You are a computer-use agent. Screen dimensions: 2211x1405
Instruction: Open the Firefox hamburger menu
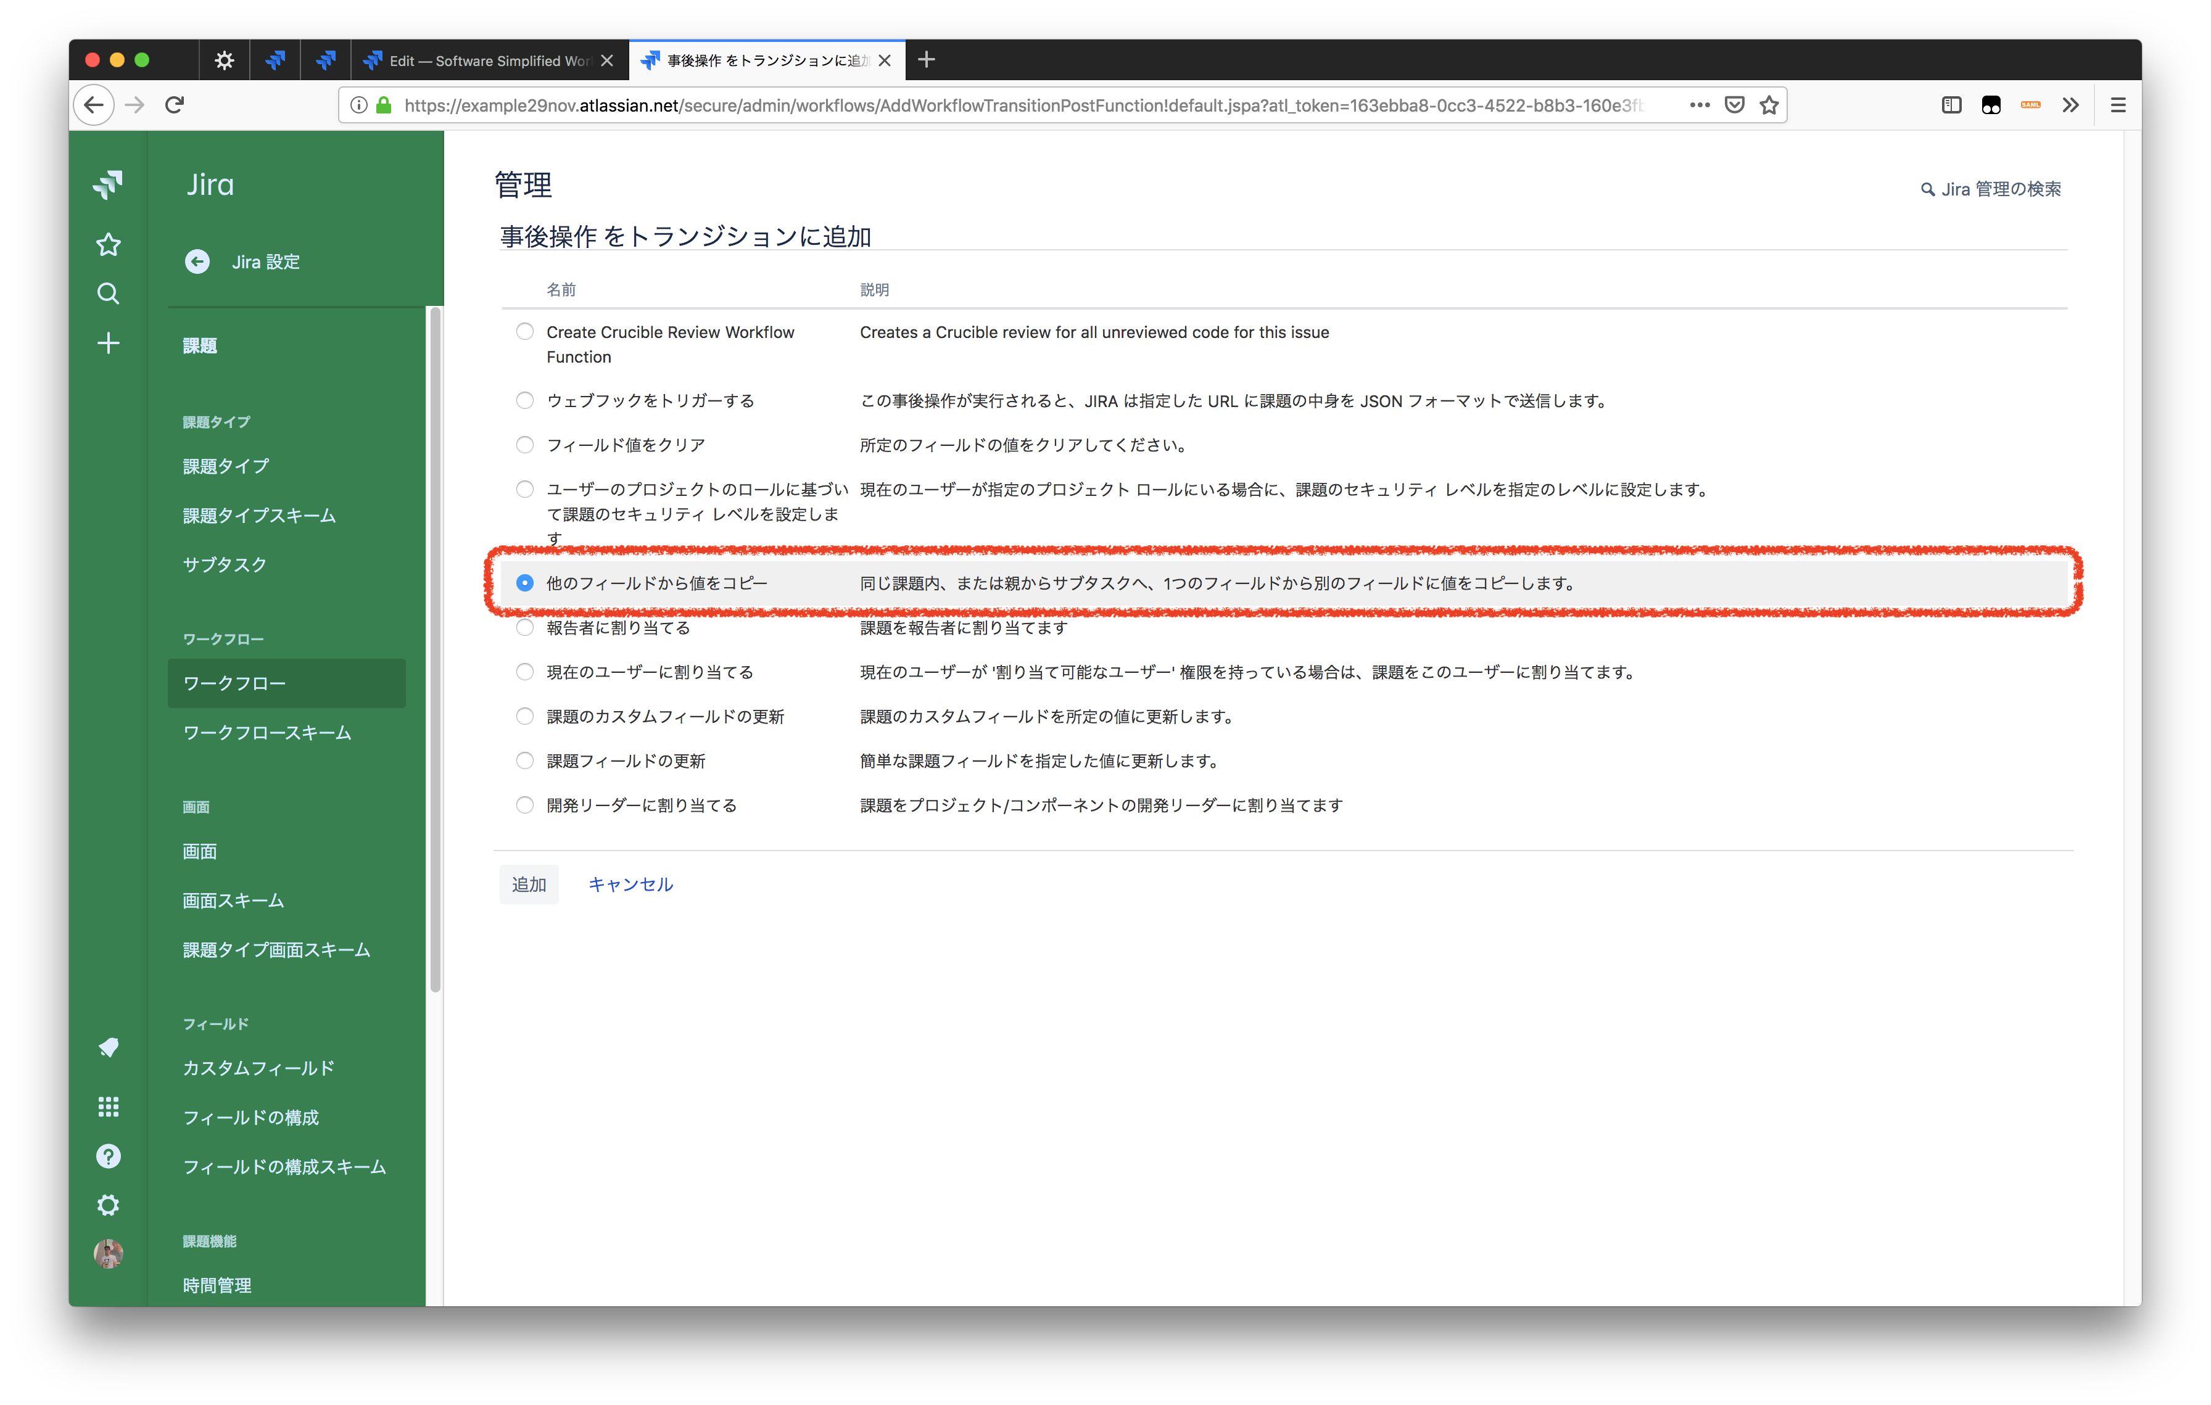[2118, 105]
